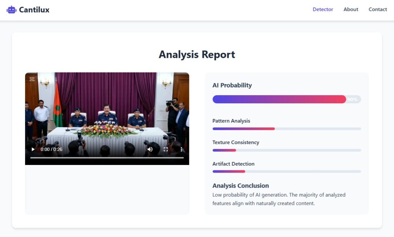
Task: Click the Texture Consistency progress bar
Action: (287, 150)
